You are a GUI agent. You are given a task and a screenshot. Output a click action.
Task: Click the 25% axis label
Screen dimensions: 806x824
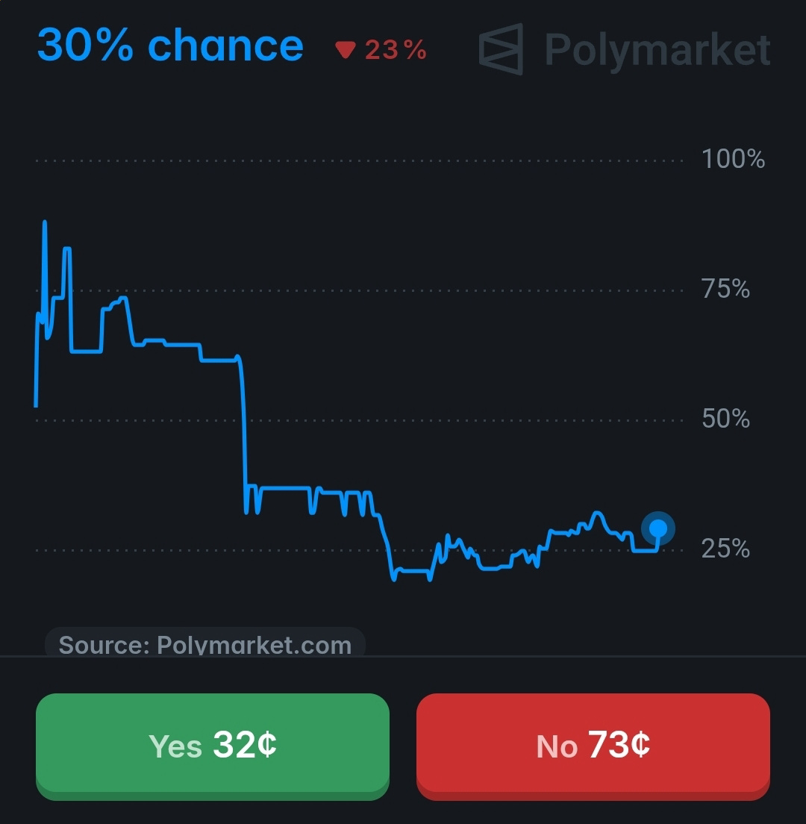[x=725, y=549]
